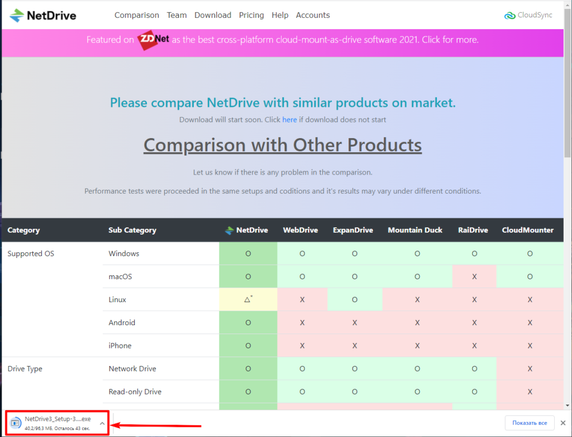Image resolution: width=572 pixels, height=437 pixels.
Task: Click the 'here' download link
Action: pyautogui.click(x=289, y=120)
